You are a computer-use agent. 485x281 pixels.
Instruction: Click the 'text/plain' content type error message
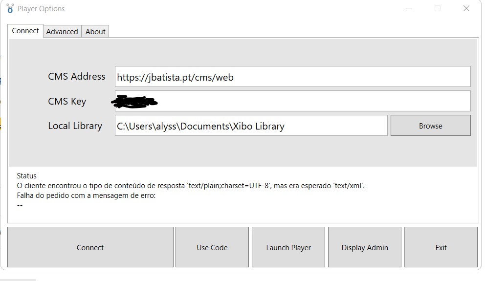191,186
